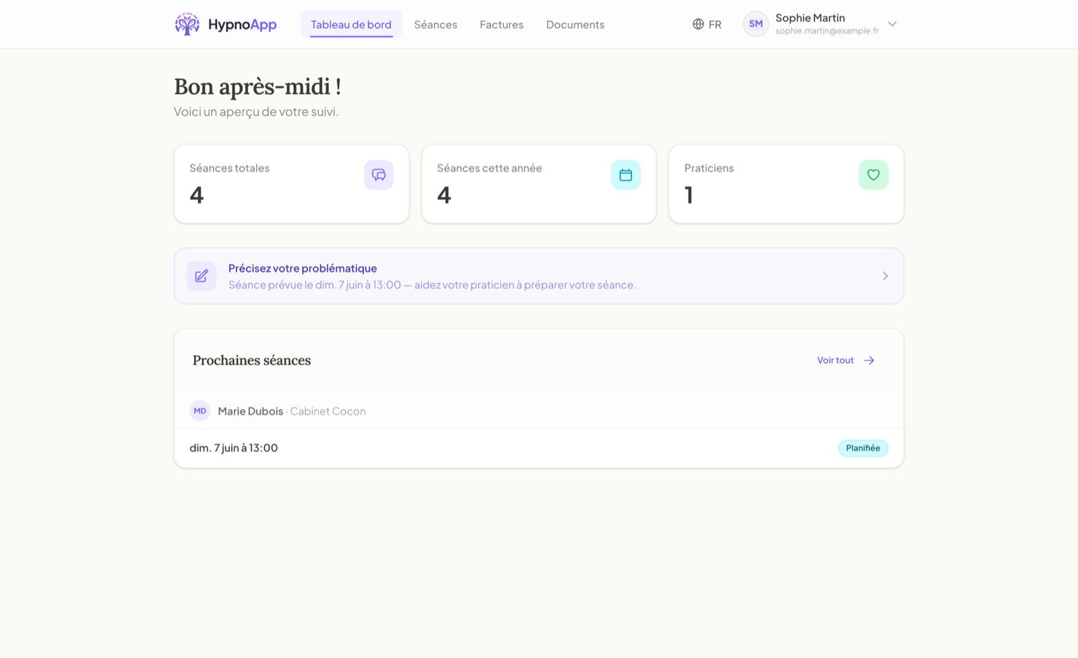The image size is (1078, 658).
Task: Go to the Documents tab
Action: pos(575,24)
